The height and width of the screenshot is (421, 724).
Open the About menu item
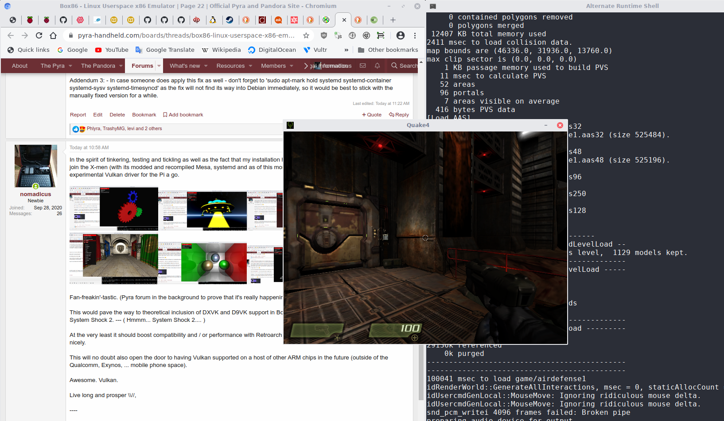point(19,66)
